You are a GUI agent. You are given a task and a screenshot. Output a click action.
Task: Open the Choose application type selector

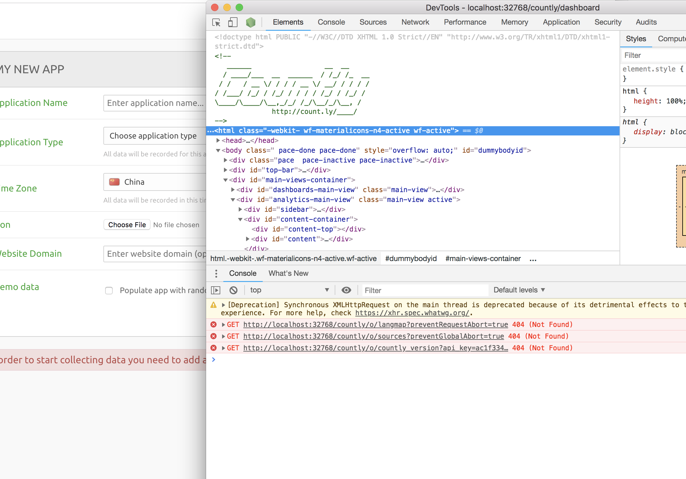155,136
